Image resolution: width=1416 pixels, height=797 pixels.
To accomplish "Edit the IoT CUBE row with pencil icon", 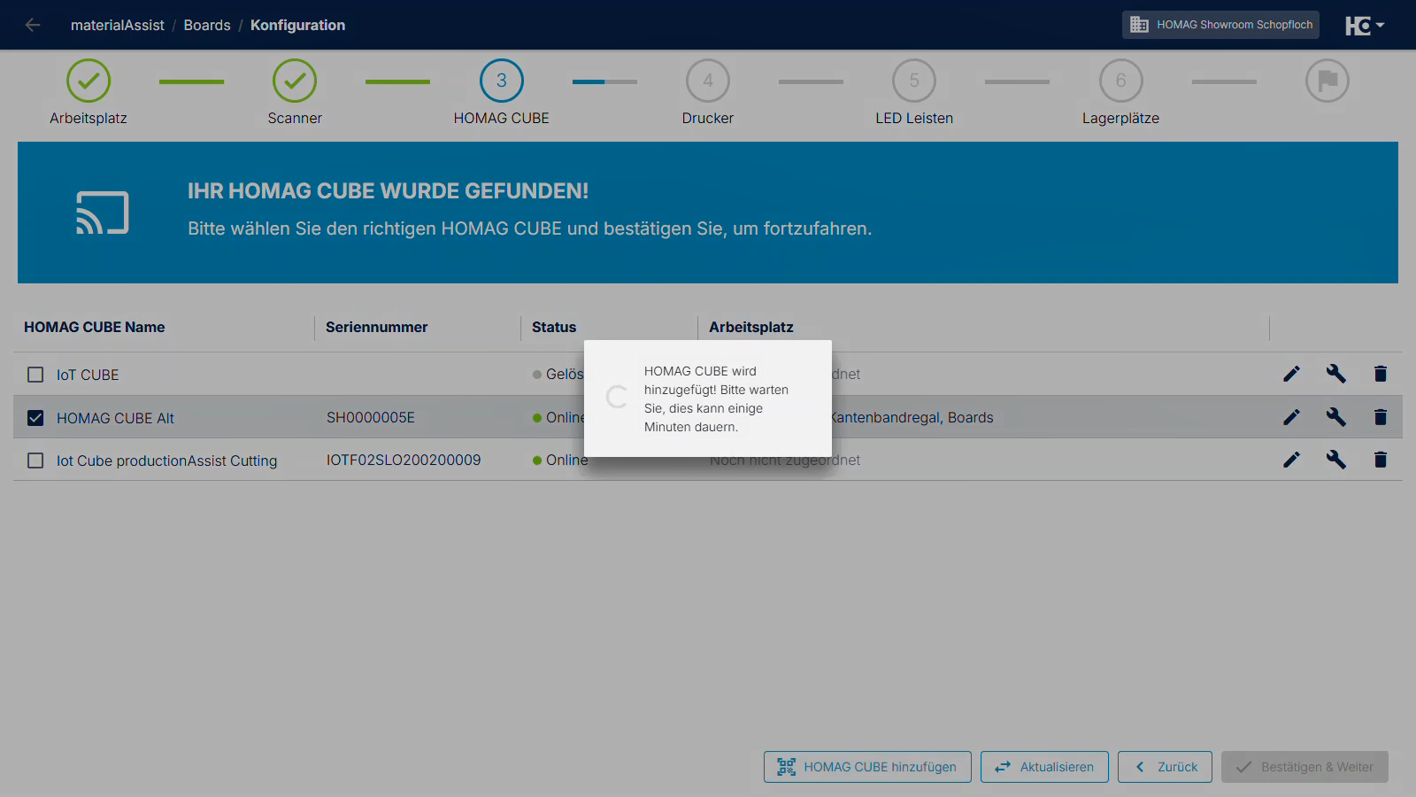I will pos(1291,374).
